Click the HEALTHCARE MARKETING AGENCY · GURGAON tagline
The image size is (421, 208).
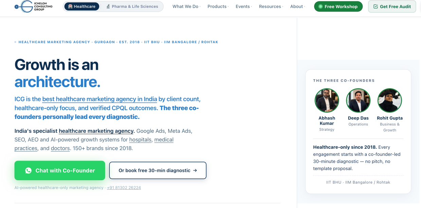point(118,42)
